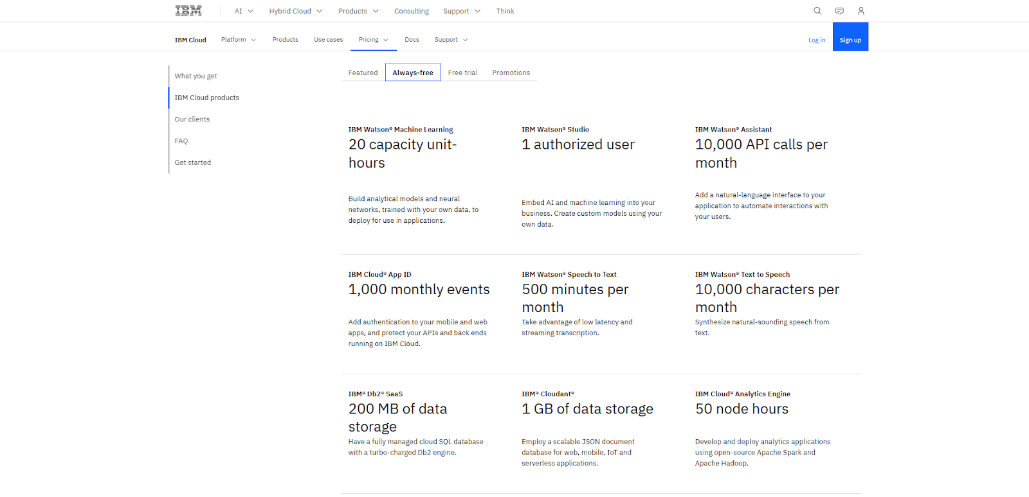Switch to the Free trial tab
Viewport: 1029px width, 497px height.
[x=462, y=73]
